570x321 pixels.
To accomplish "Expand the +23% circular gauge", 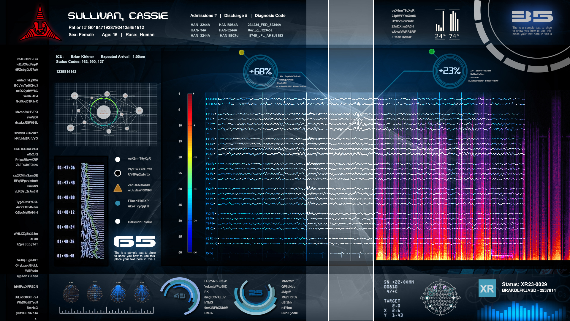I will 449,71.
